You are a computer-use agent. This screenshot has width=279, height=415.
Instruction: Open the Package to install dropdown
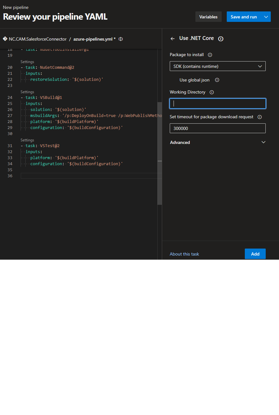218,66
